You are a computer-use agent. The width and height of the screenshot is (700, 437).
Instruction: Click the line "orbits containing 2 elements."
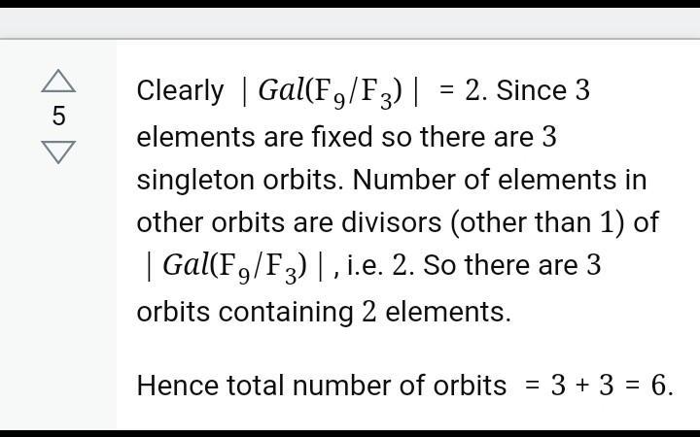point(323,312)
